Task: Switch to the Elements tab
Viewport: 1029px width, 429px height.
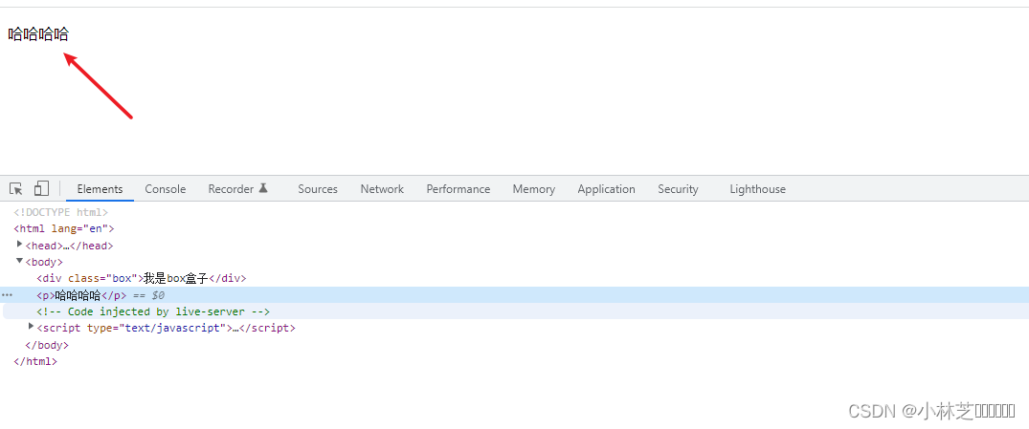Action: (100, 188)
